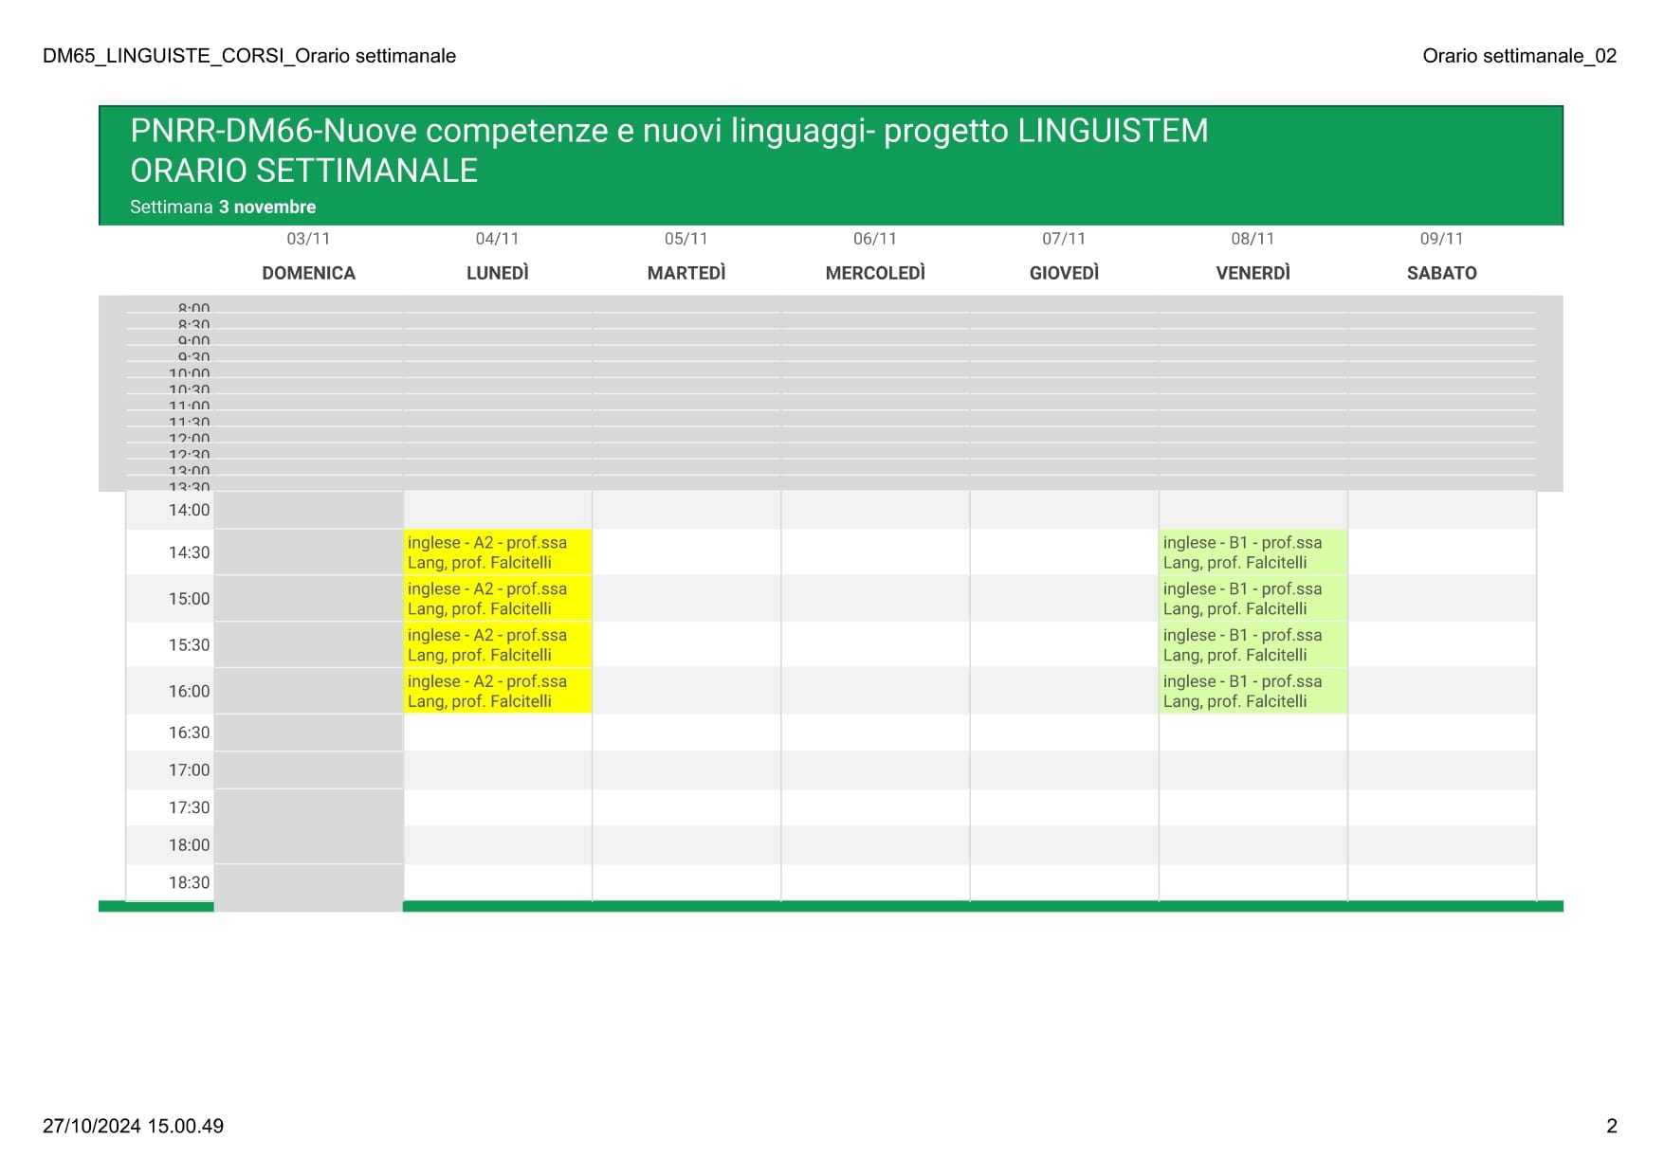Click the 14:00 time label
Viewport: 1664px width, 1176px height.
189,510
